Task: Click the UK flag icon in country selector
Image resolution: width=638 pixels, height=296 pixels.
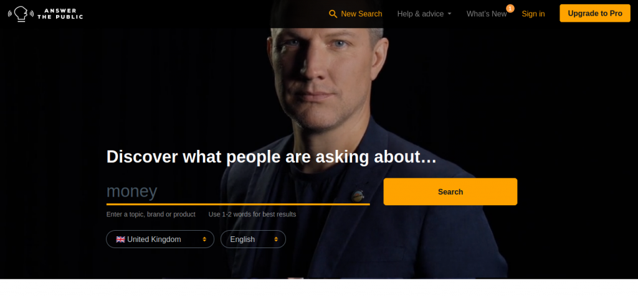Action: [x=120, y=239]
